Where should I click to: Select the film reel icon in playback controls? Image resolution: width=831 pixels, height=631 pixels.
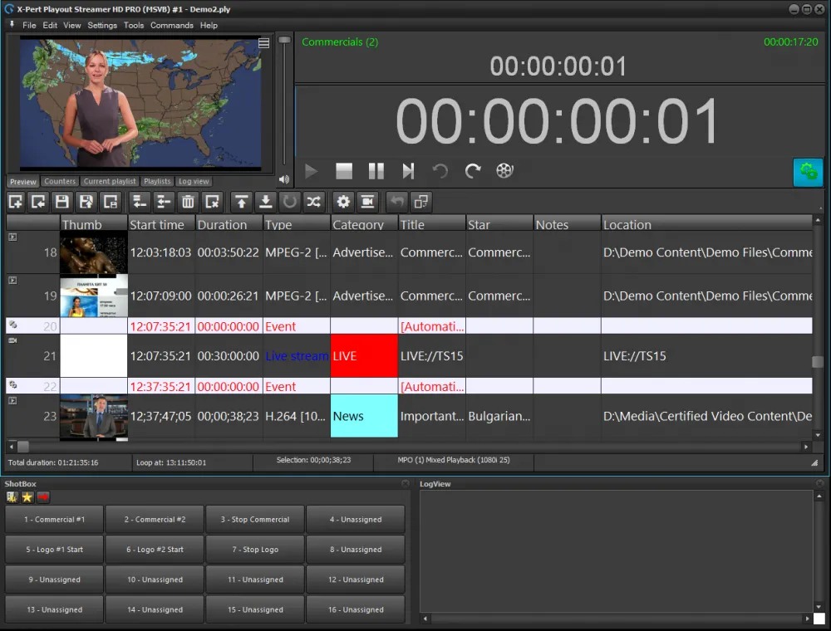[x=504, y=170]
